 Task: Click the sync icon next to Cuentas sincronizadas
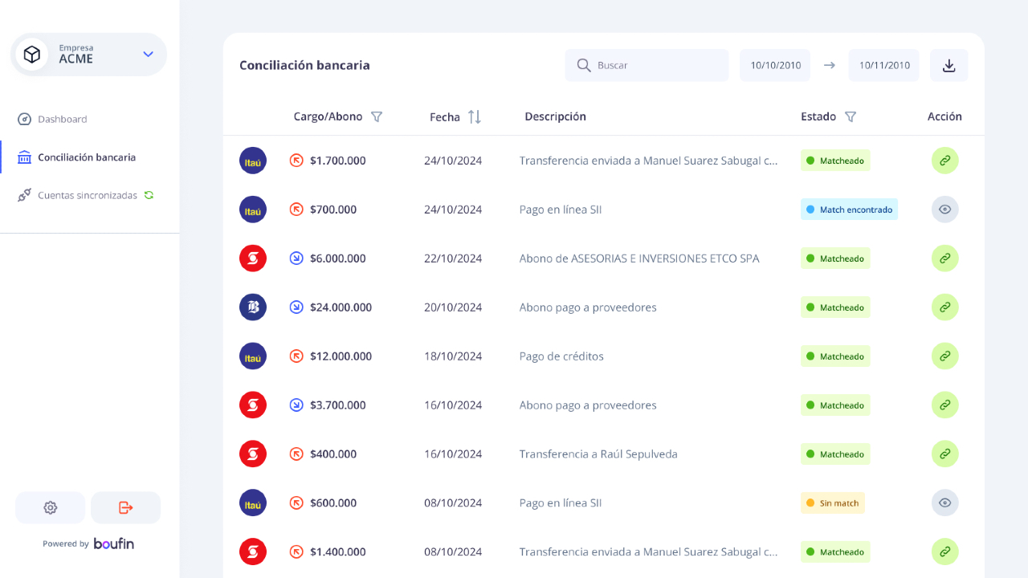point(149,194)
